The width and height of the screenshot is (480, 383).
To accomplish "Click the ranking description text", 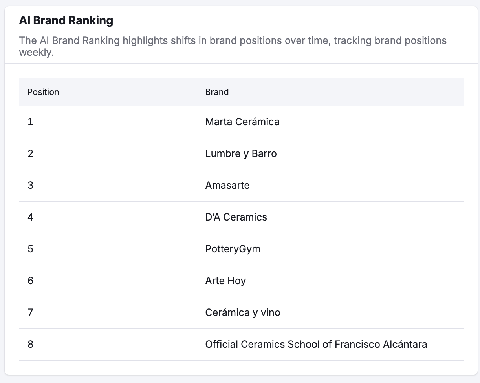I will click(x=233, y=46).
